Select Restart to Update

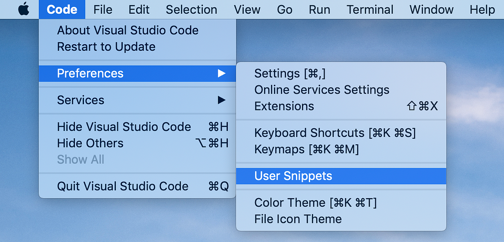point(137,47)
